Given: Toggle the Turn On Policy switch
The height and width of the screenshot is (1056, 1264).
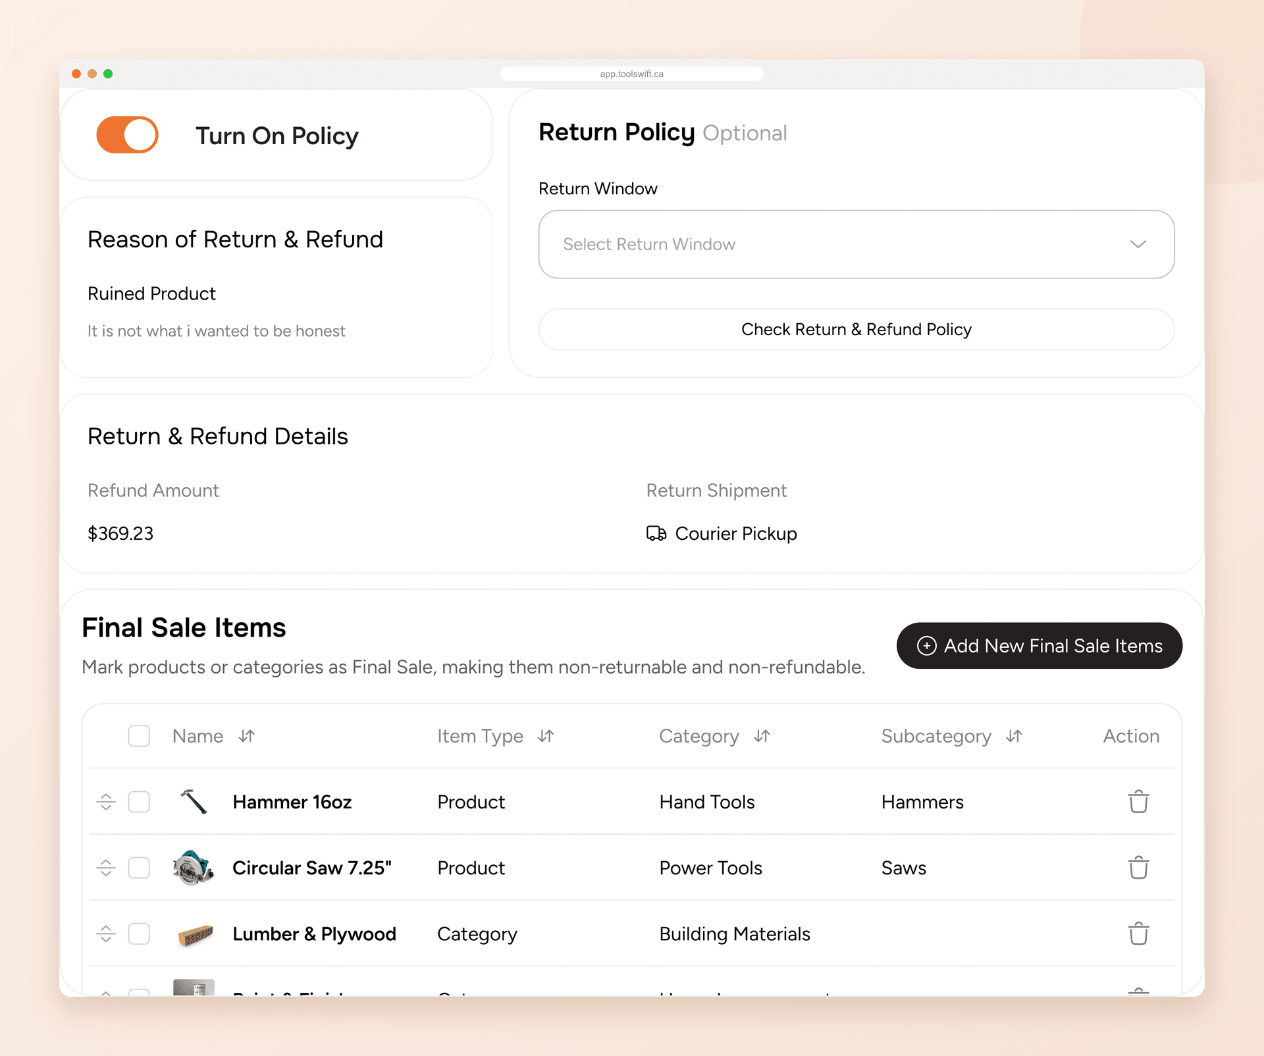Looking at the screenshot, I should pos(127,135).
